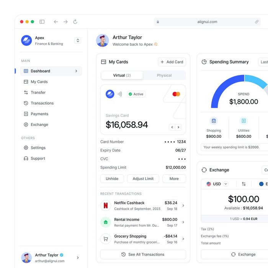Screen dimensions: 268x268
Task: Click the Add Card button
Action: [x=172, y=62]
